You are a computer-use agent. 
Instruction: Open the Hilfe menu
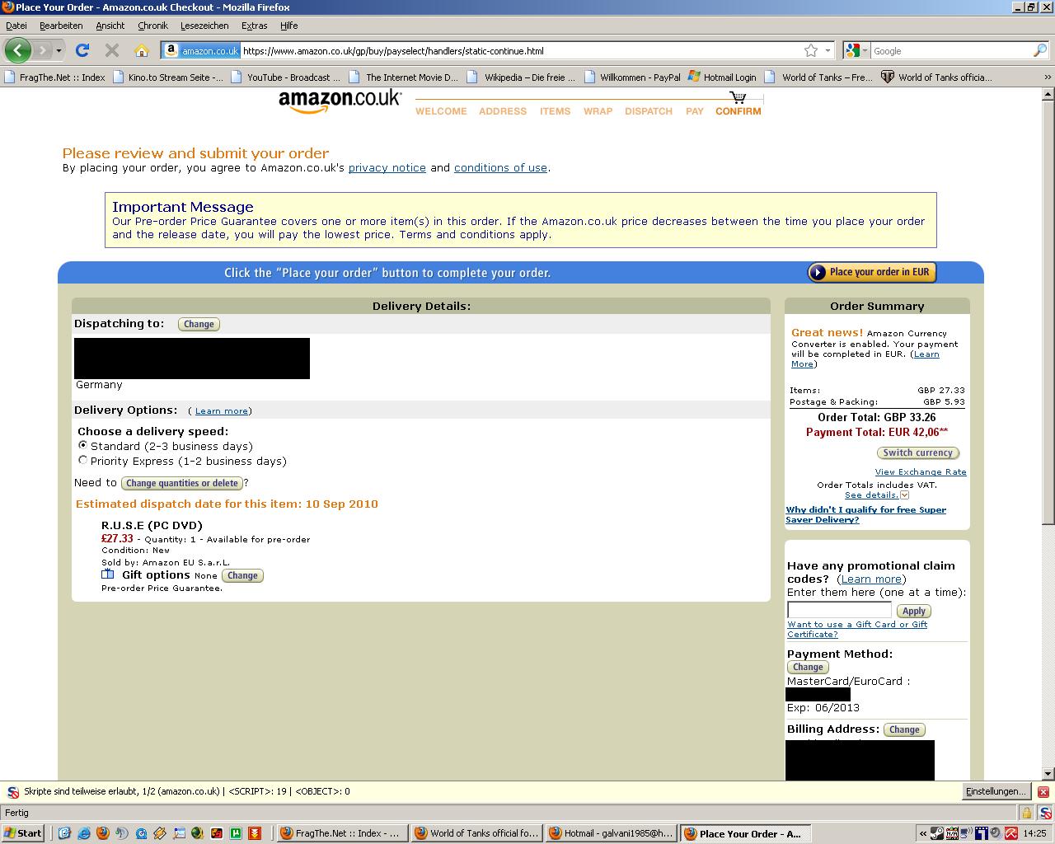point(288,26)
